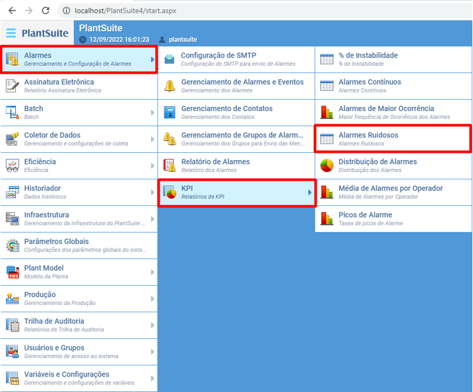473x392 pixels.
Task: Click the Alarmes double-bell icon
Action: [13, 59]
